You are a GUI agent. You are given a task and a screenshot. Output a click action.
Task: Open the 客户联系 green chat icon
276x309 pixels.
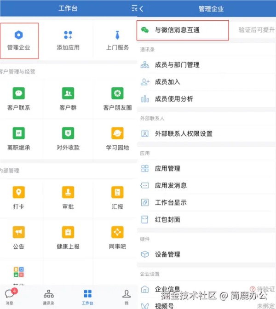(19, 94)
